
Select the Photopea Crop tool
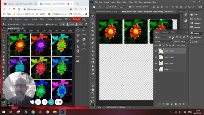(4, 45)
